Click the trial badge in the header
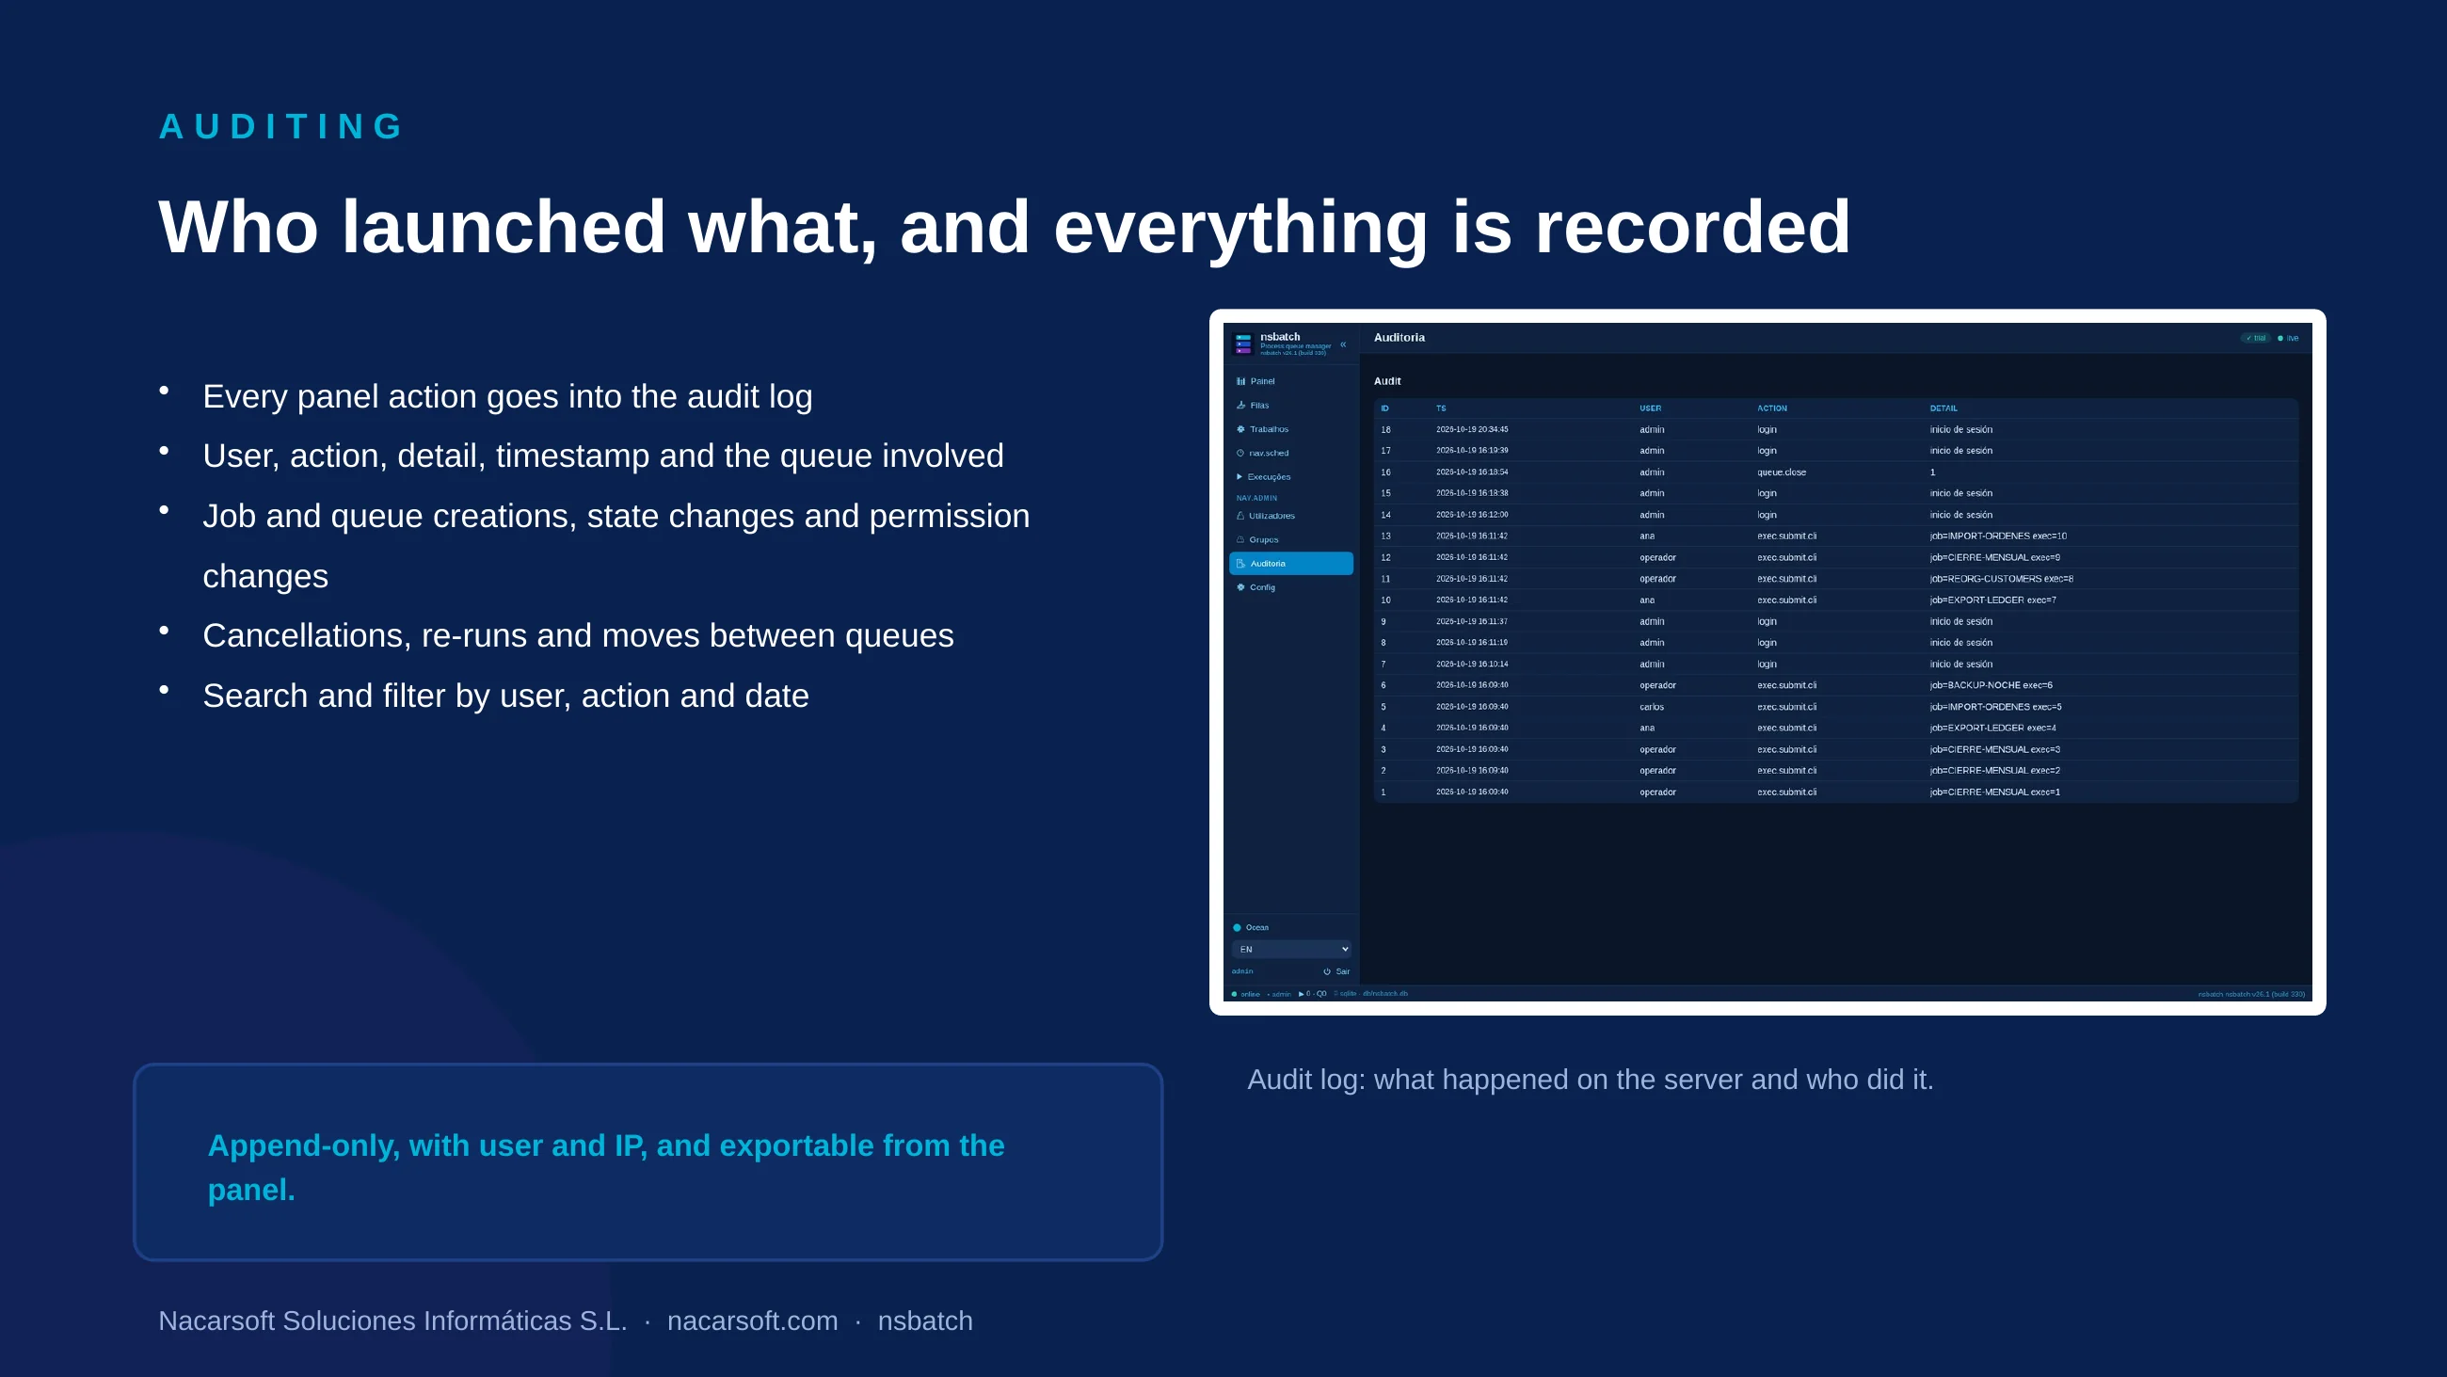 tap(2256, 338)
